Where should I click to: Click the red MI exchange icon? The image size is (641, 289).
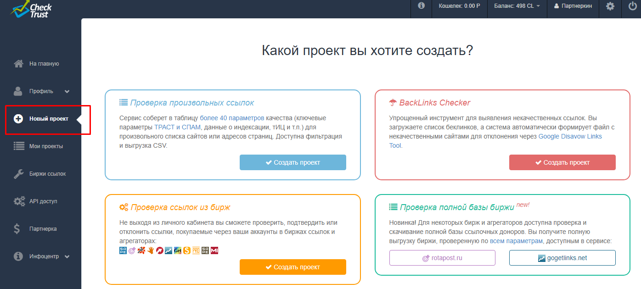[x=214, y=250]
